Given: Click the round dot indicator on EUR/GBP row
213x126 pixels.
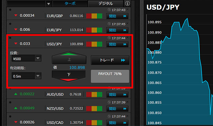Looking at the screenshot, I should pos(10,10).
